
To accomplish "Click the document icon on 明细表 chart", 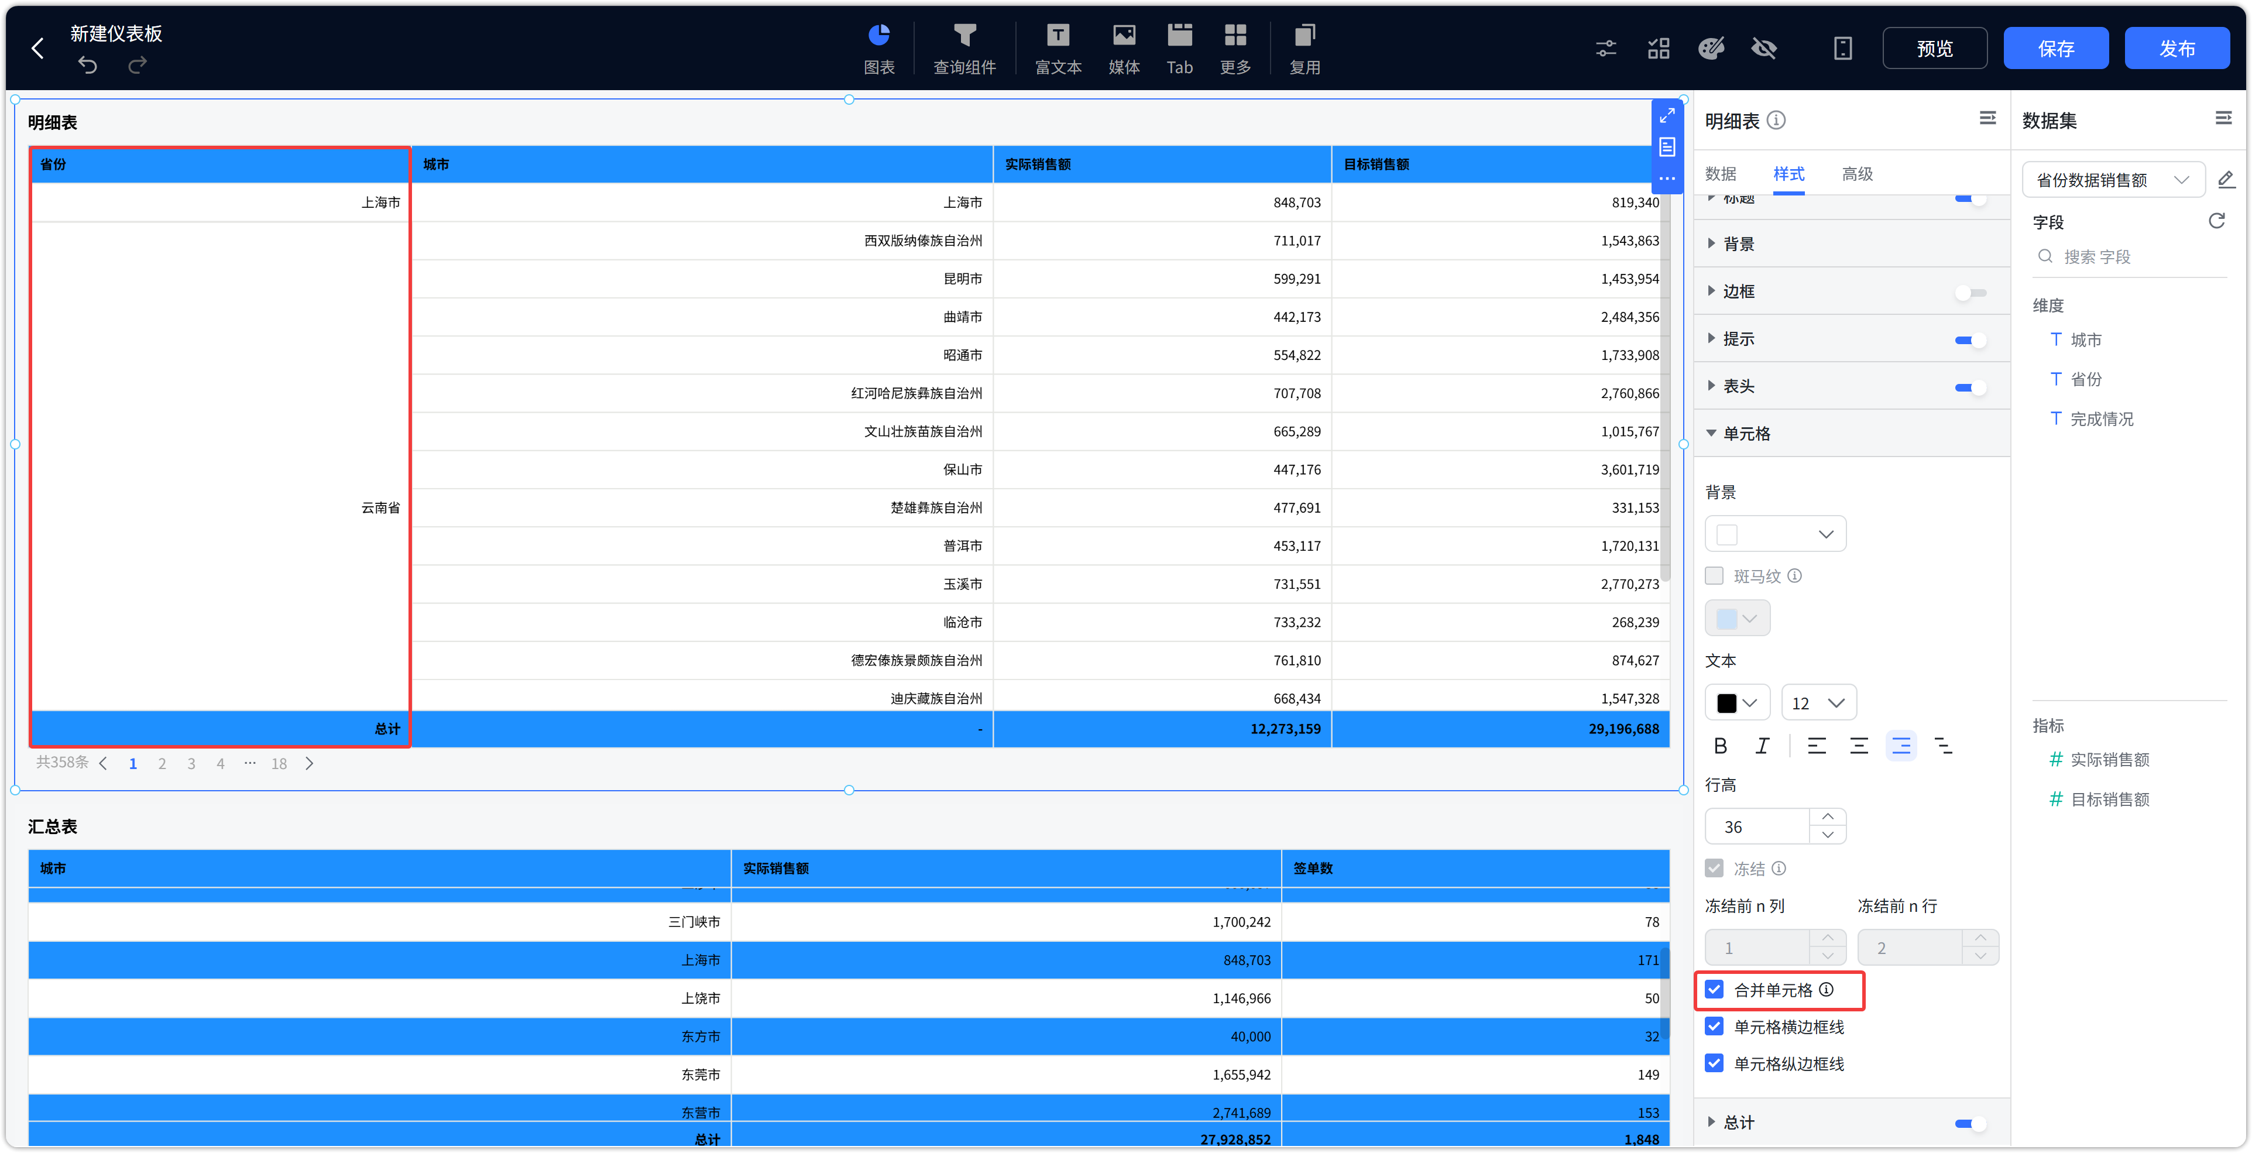I will (1667, 147).
